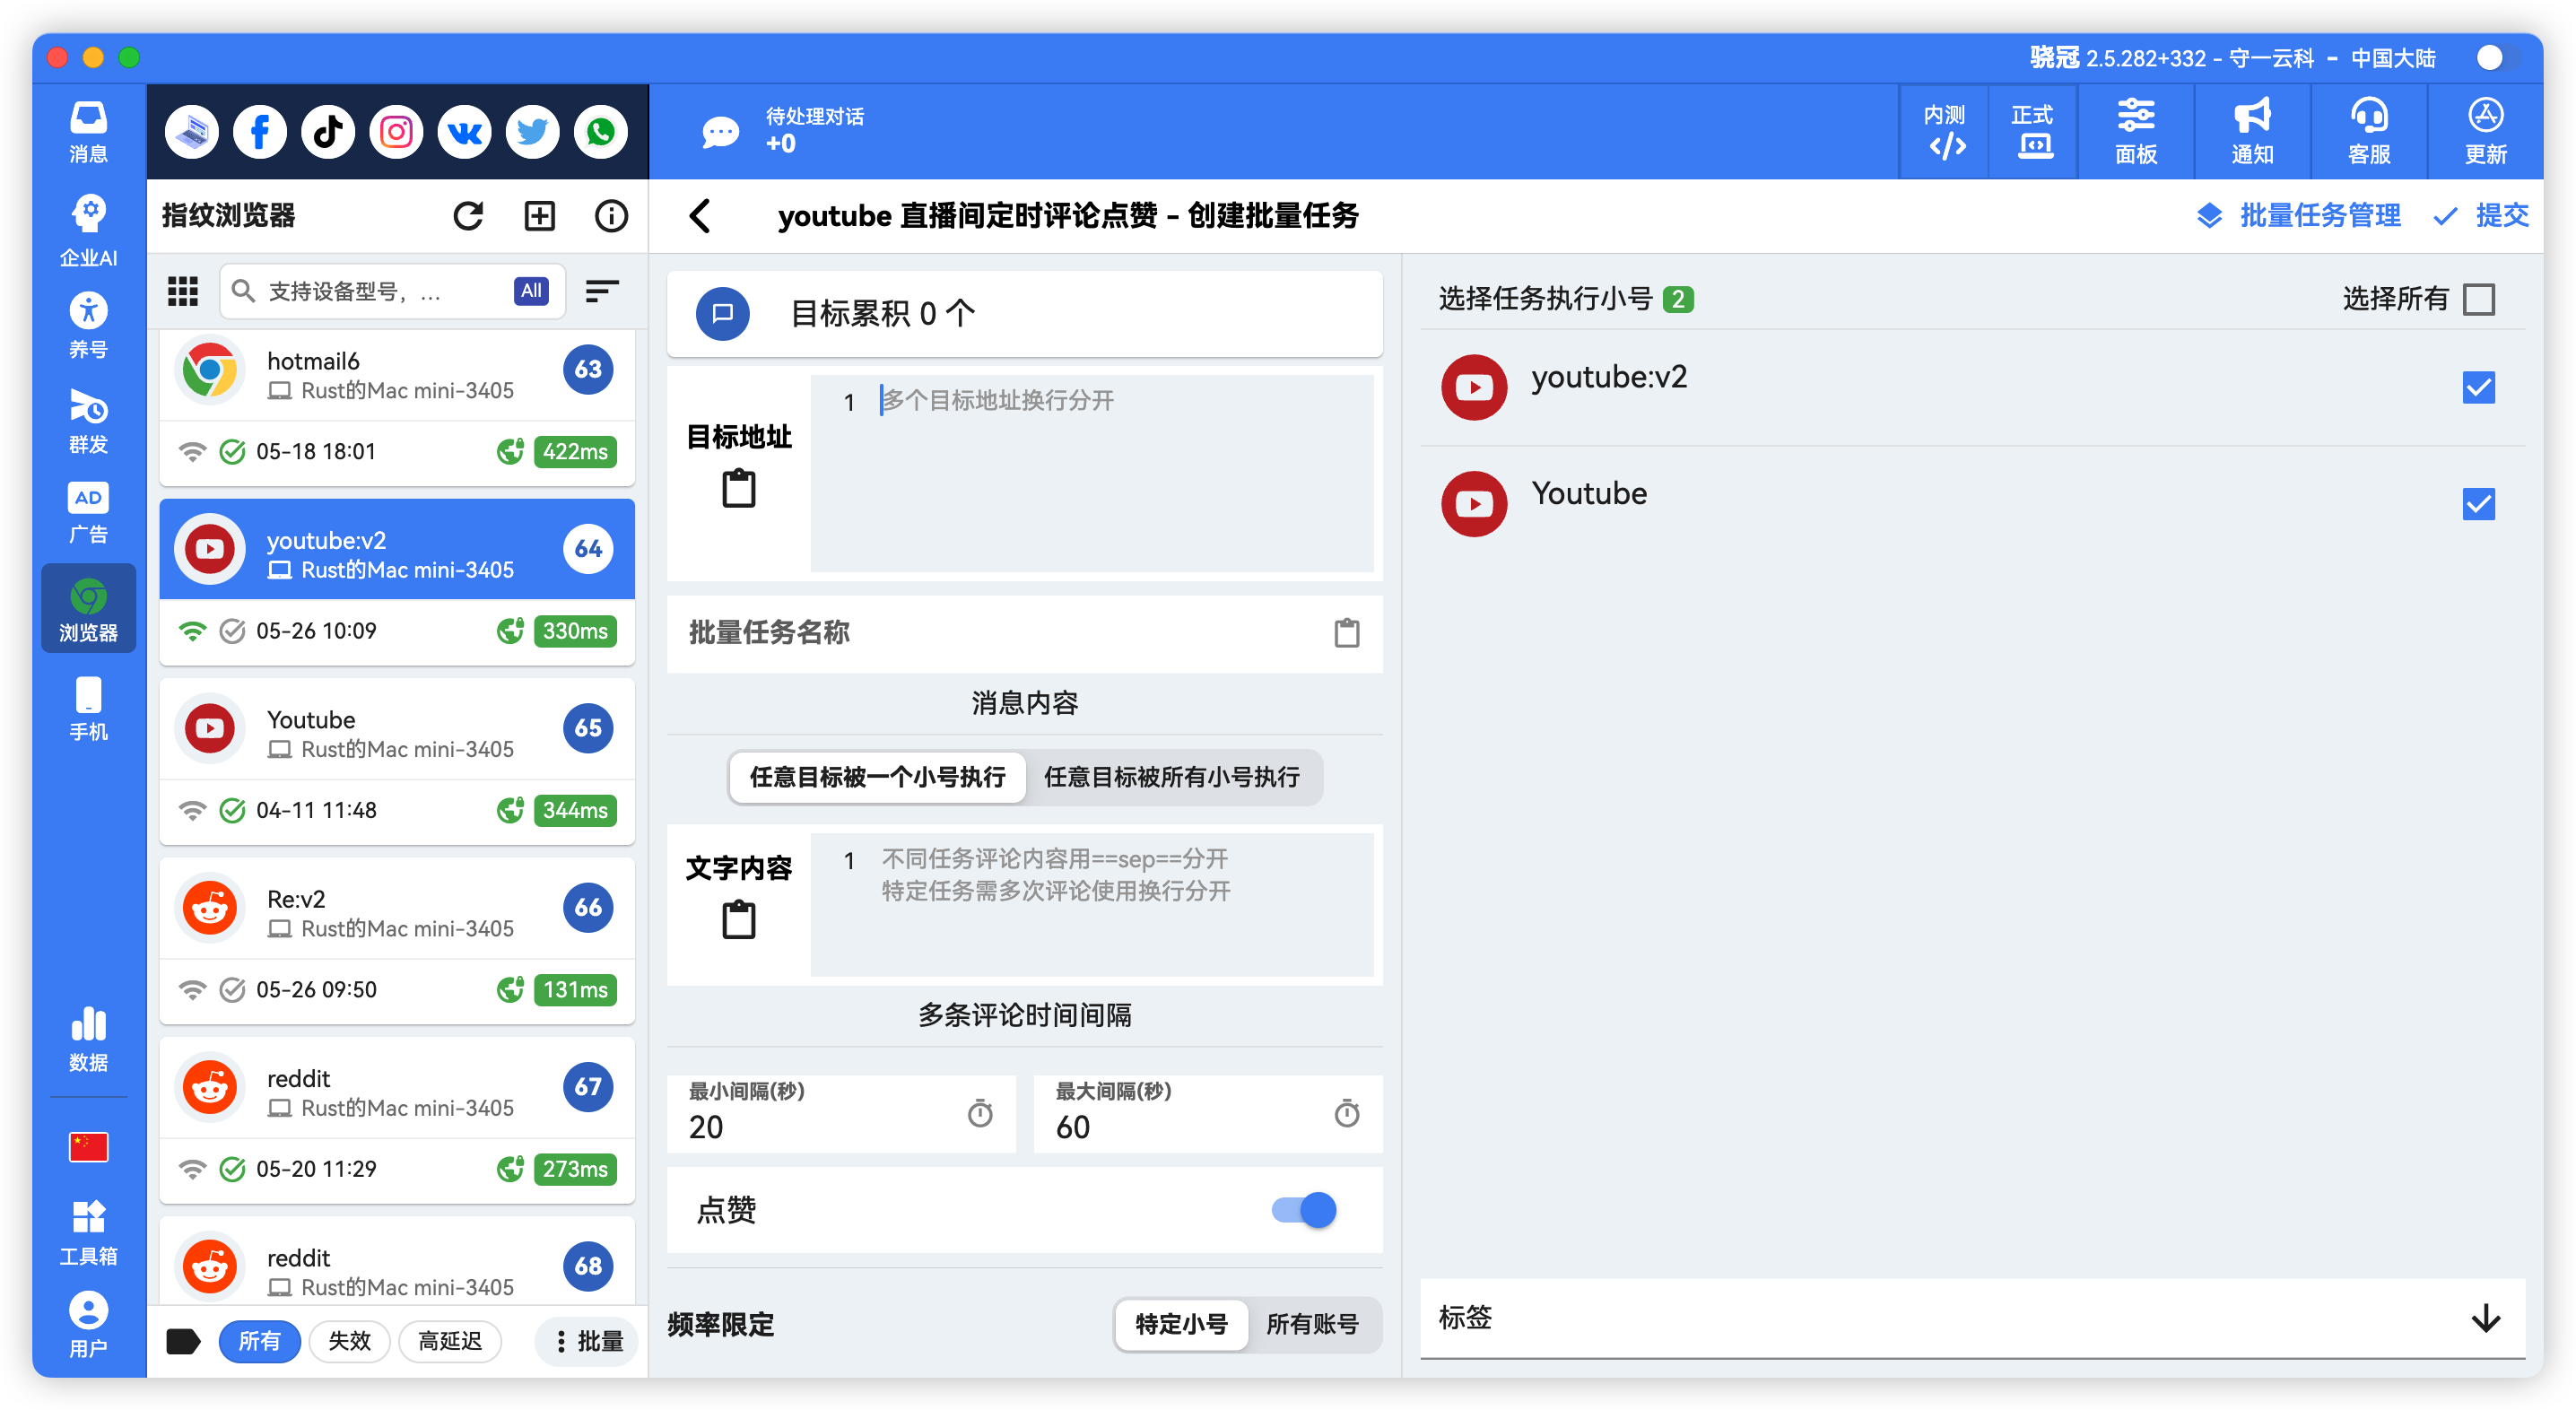Create a new fingerprint browser profile
Screen dimensions: 2576x1410
tap(539, 215)
